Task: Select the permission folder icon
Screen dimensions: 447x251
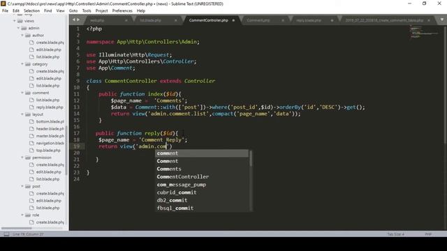Action: pyautogui.click(x=28, y=158)
